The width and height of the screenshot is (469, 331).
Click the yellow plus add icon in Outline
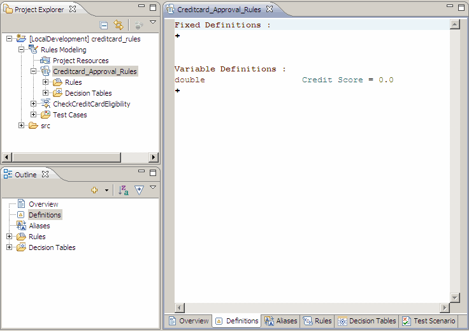(95, 190)
